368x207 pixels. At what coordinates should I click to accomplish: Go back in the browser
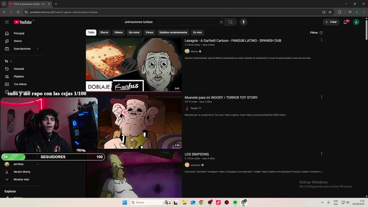pos(4,12)
